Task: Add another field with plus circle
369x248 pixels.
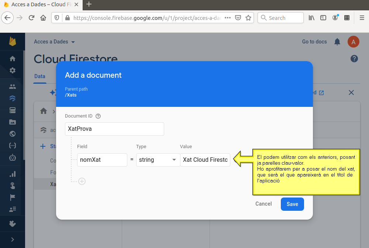Action: coord(82,181)
